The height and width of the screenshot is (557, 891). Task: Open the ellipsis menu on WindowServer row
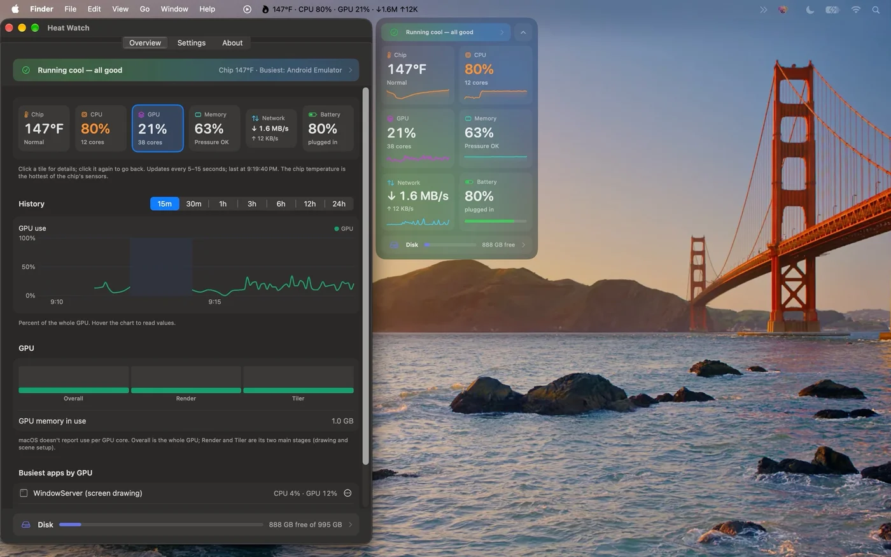pyautogui.click(x=347, y=493)
